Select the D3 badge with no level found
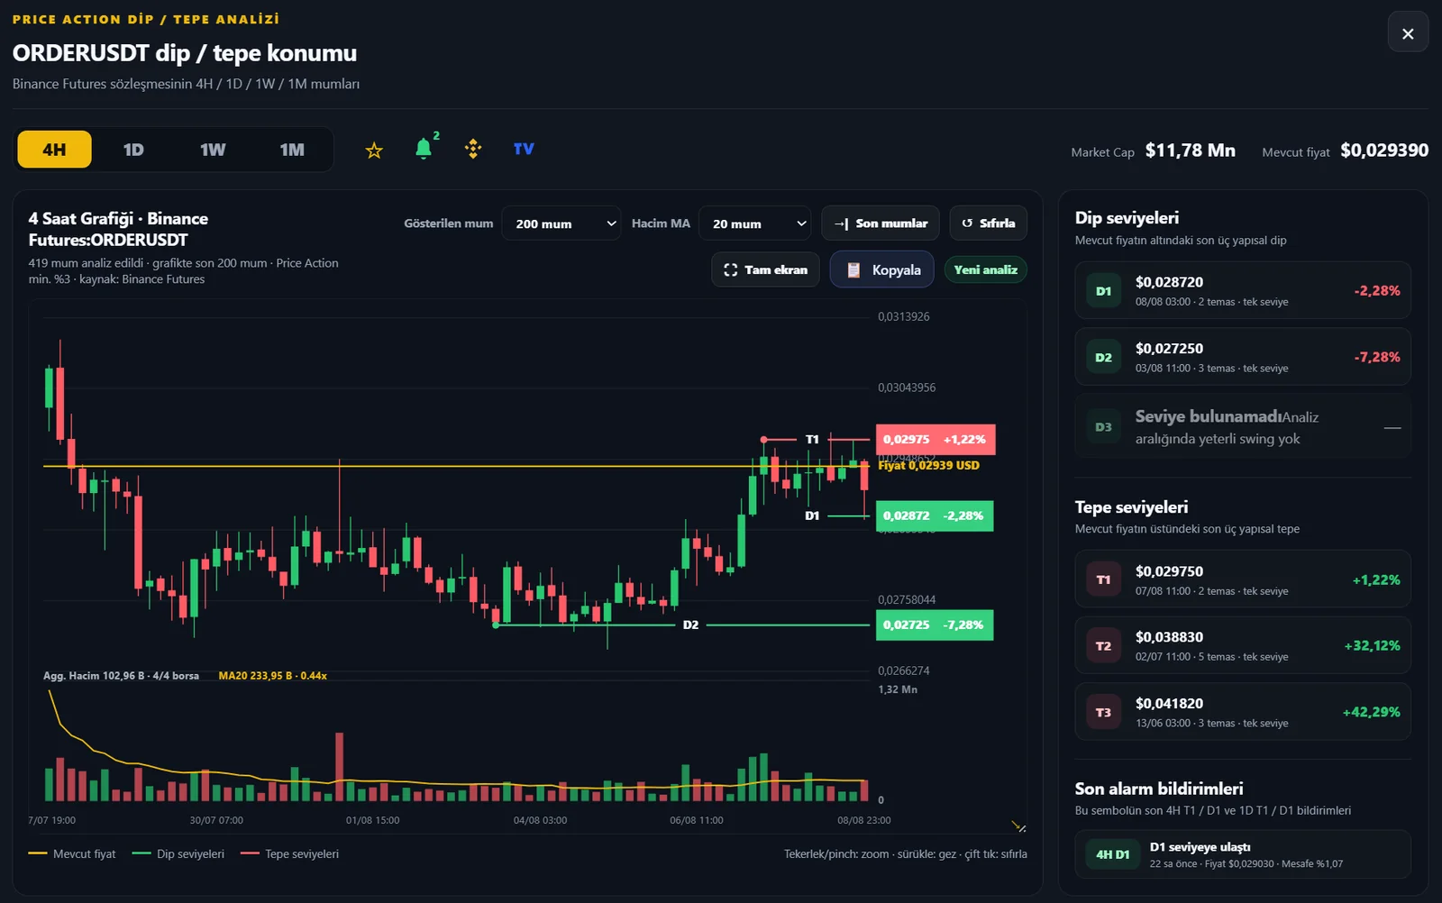 point(1103,427)
